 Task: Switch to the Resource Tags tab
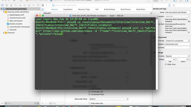tap(84, 9)
